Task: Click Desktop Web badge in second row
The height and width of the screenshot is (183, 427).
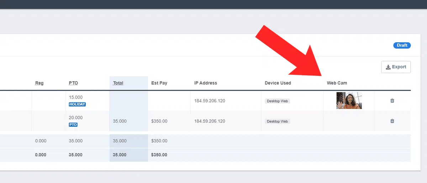Action: tap(278, 121)
